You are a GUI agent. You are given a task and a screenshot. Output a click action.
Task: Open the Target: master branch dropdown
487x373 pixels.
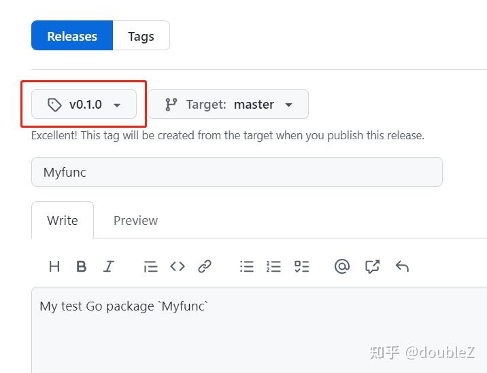click(x=229, y=105)
